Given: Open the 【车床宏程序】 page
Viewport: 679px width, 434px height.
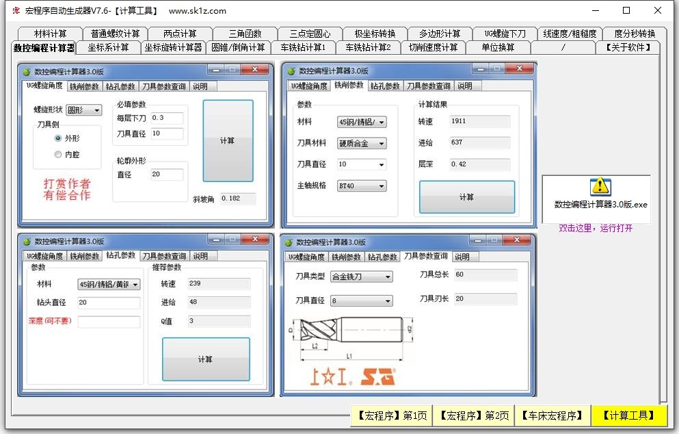Looking at the screenshot, I should (x=552, y=416).
